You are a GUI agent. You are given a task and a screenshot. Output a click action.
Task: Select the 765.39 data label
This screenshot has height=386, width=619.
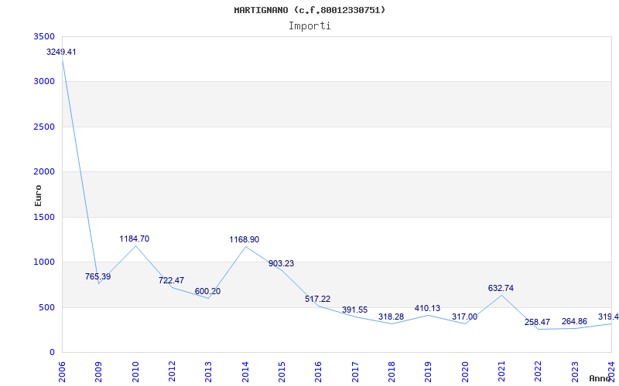pyautogui.click(x=98, y=276)
